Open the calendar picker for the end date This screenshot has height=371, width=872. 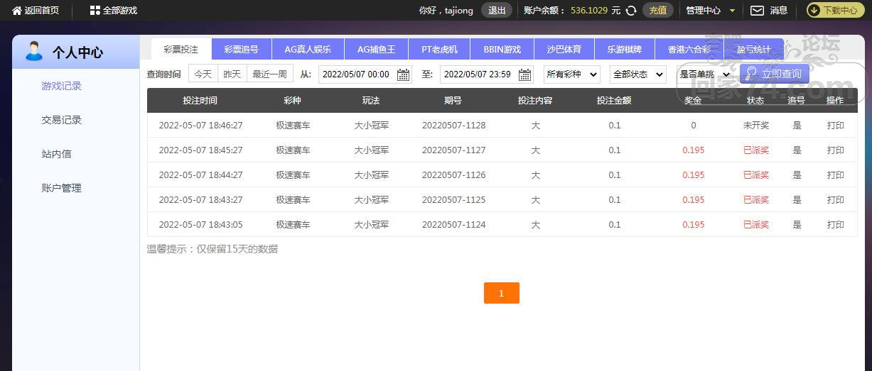pos(524,74)
